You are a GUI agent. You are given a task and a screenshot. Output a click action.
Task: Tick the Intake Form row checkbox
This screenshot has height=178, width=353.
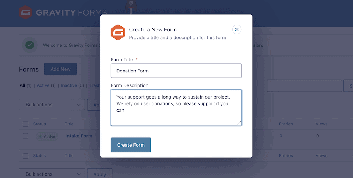[x=25, y=136]
